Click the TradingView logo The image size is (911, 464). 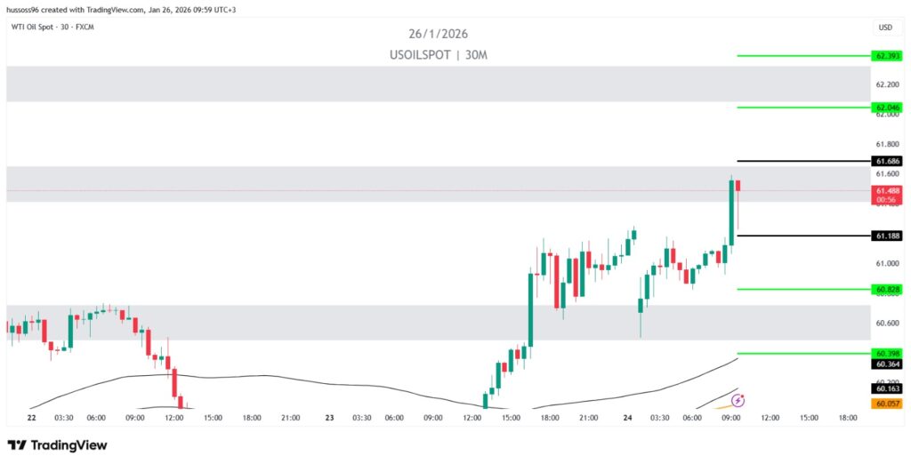point(57,444)
